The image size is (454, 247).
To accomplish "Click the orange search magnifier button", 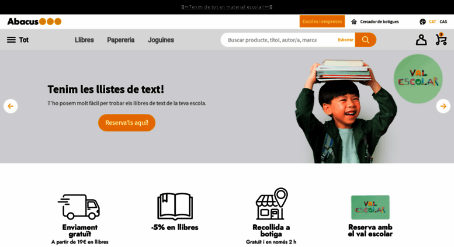I will tap(365, 40).
